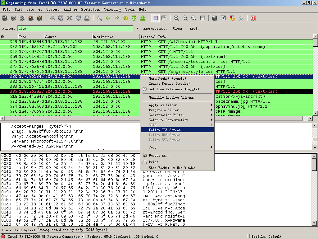Open the Capture menu
Viewport: 318px width, 239px height.
coord(53,10)
